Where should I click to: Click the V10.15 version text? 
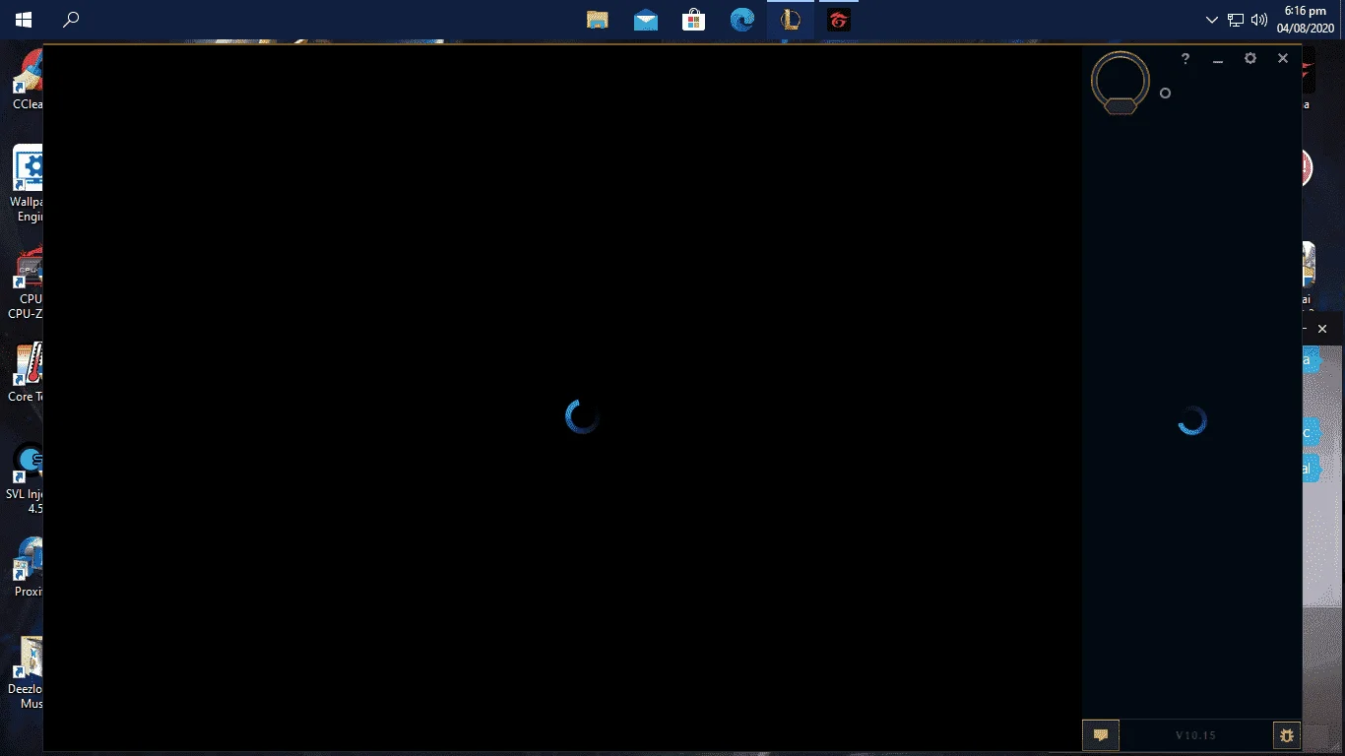tap(1195, 735)
